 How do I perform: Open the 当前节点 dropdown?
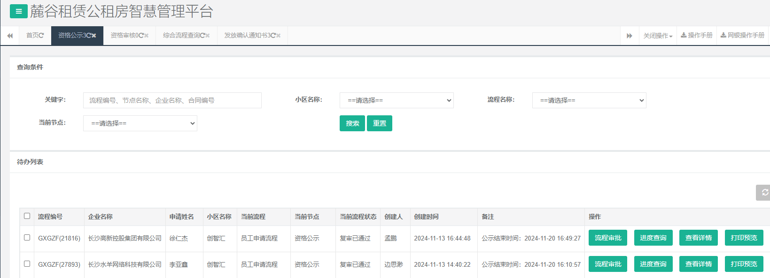click(x=140, y=123)
